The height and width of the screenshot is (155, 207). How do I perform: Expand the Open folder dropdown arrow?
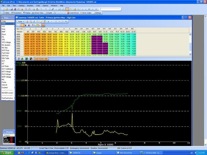(x=9, y=9)
